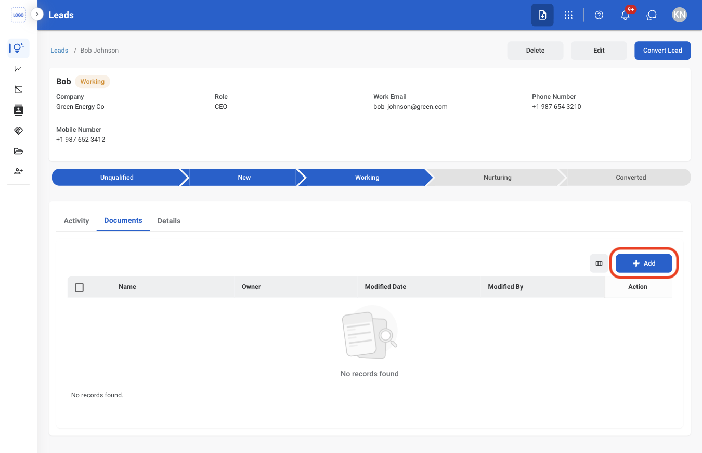This screenshot has height=453, width=702.
Task: Click the Owner column header
Action: [x=251, y=287]
